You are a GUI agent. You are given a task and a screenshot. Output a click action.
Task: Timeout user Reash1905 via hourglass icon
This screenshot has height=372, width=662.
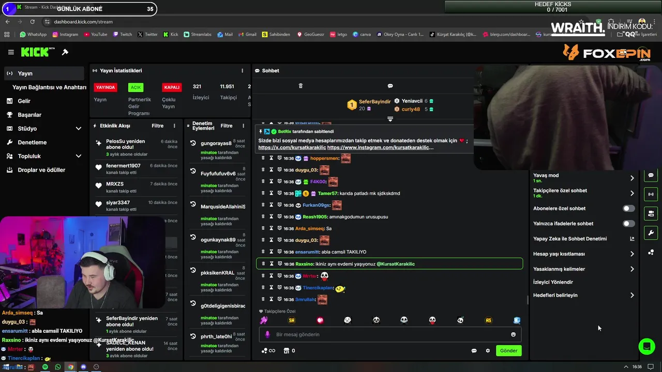tap(271, 216)
